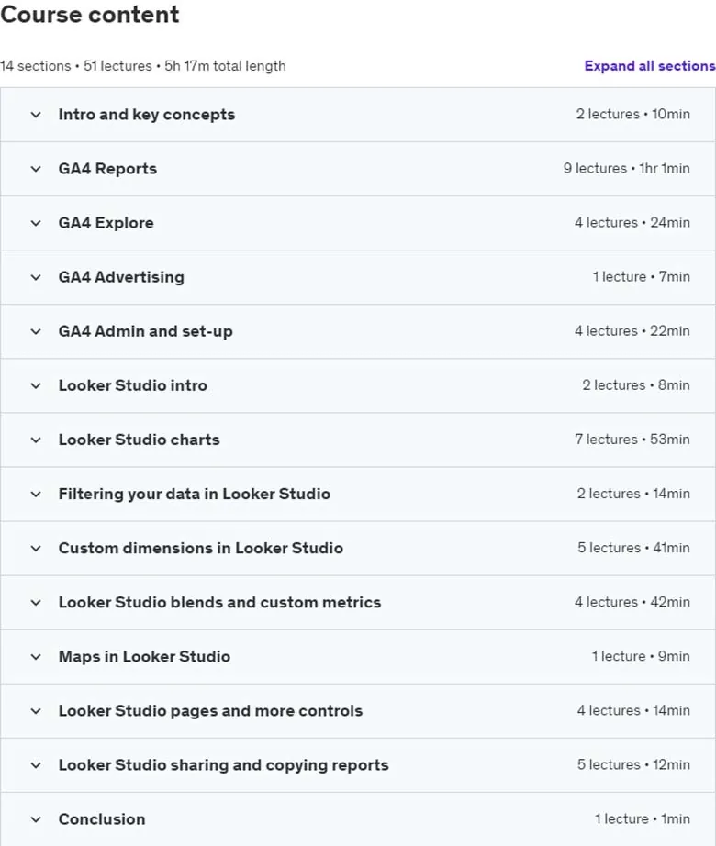Open Looker Studio sharing and copying reports
This screenshot has height=846, width=716.
[223, 765]
